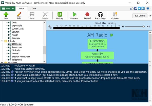152x106 pixels.
Task: Select the Jellyfish voice
Action: (x=16, y=32)
